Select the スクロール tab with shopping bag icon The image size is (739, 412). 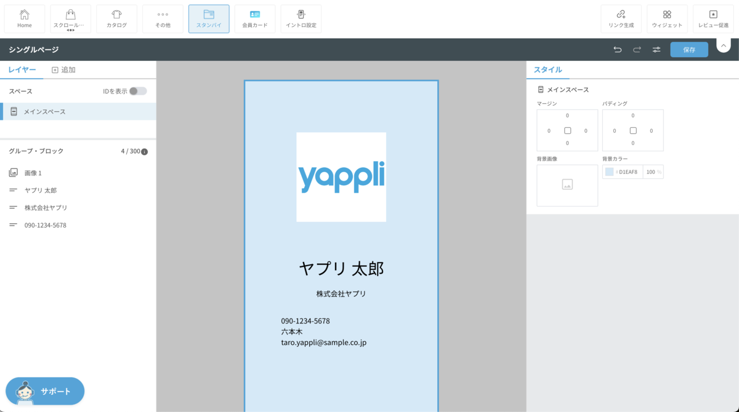point(71,19)
